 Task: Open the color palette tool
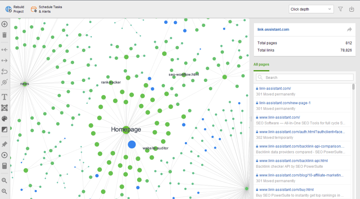[4, 119]
